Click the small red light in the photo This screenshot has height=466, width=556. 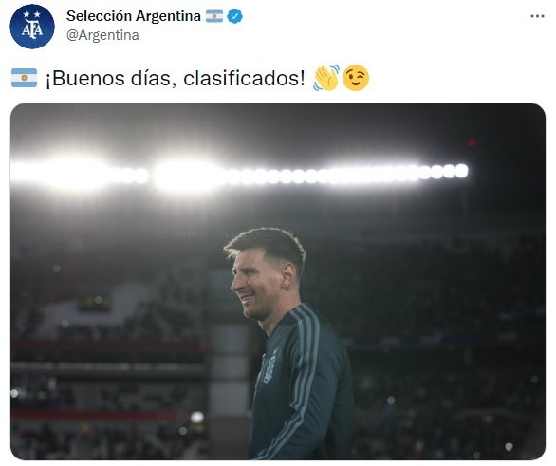pos(472,142)
